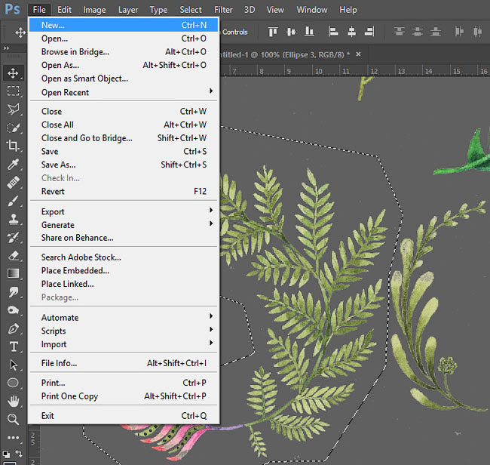Select the Pen tool
The width and height of the screenshot is (490, 465).
[13, 328]
